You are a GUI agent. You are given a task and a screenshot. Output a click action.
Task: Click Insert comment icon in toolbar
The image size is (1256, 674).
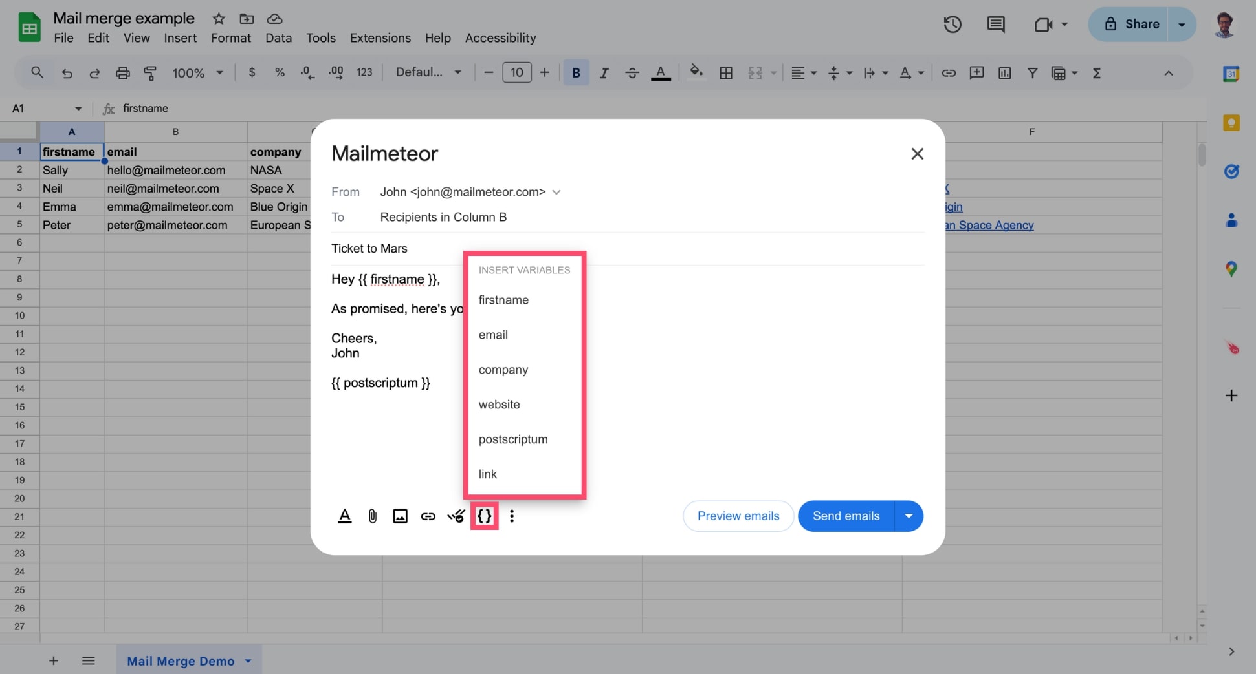(x=976, y=73)
